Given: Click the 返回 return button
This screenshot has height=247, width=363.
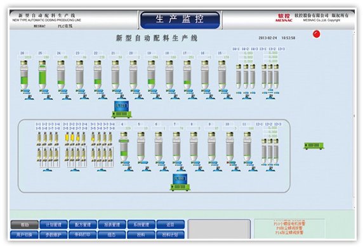Looking at the screenshot, I should [x=170, y=224].
